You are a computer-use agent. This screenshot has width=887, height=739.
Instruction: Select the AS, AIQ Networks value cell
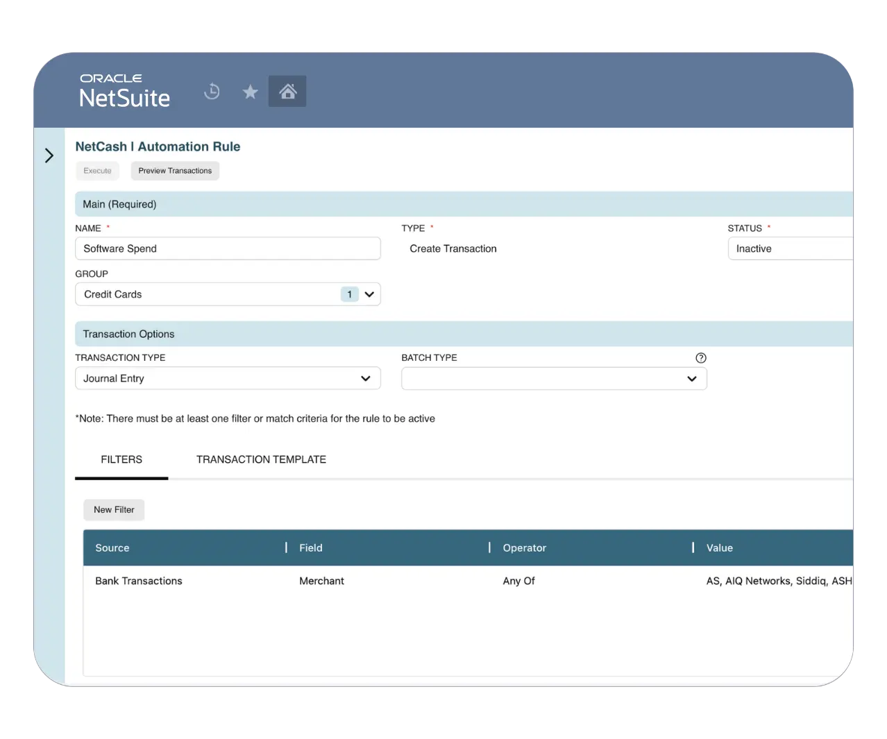click(779, 581)
